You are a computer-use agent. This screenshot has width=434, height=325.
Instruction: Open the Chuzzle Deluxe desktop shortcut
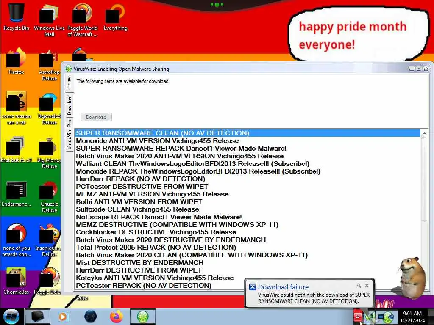(49, 196)
